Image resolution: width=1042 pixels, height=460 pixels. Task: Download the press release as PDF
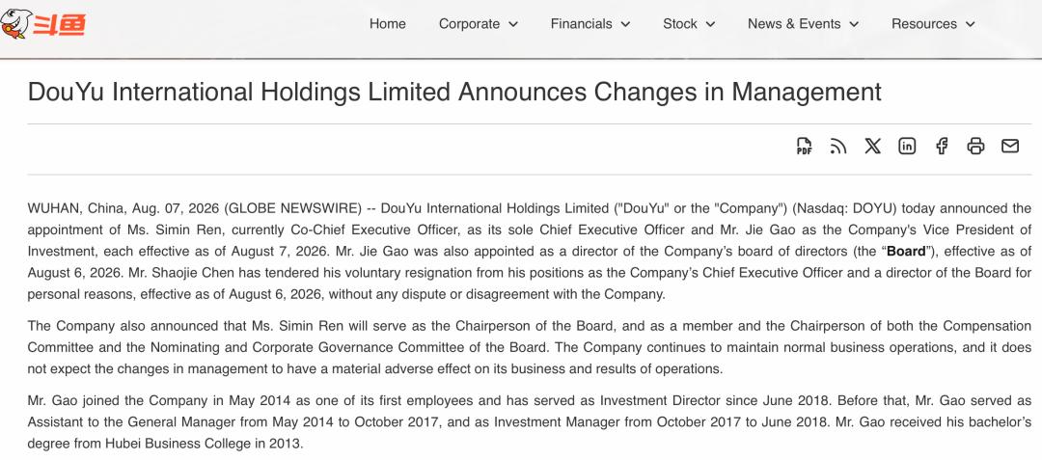tap(804, 146)
